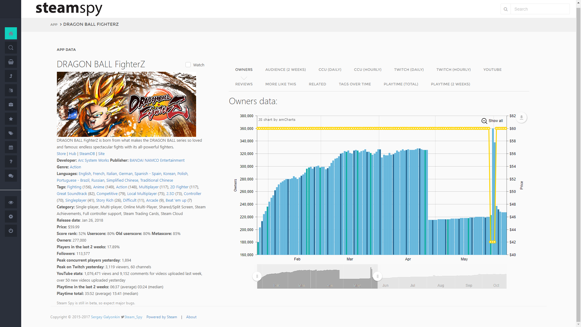The height and width of the screenshot is (327, 581).
Task: Click the left handle of chart range slider
Action: coord(257,276)
